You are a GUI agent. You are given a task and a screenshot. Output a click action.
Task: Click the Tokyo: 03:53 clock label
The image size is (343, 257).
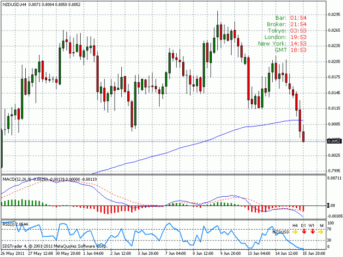click(x=287, y=31)
